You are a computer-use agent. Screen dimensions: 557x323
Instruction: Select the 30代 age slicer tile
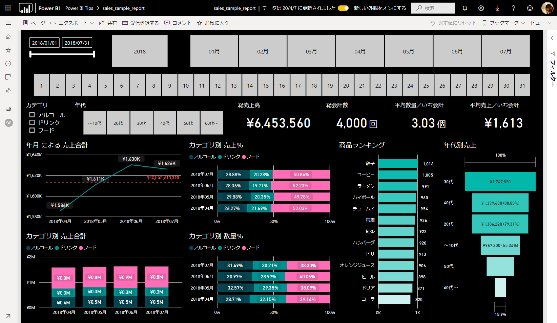[x=142, y=123]
